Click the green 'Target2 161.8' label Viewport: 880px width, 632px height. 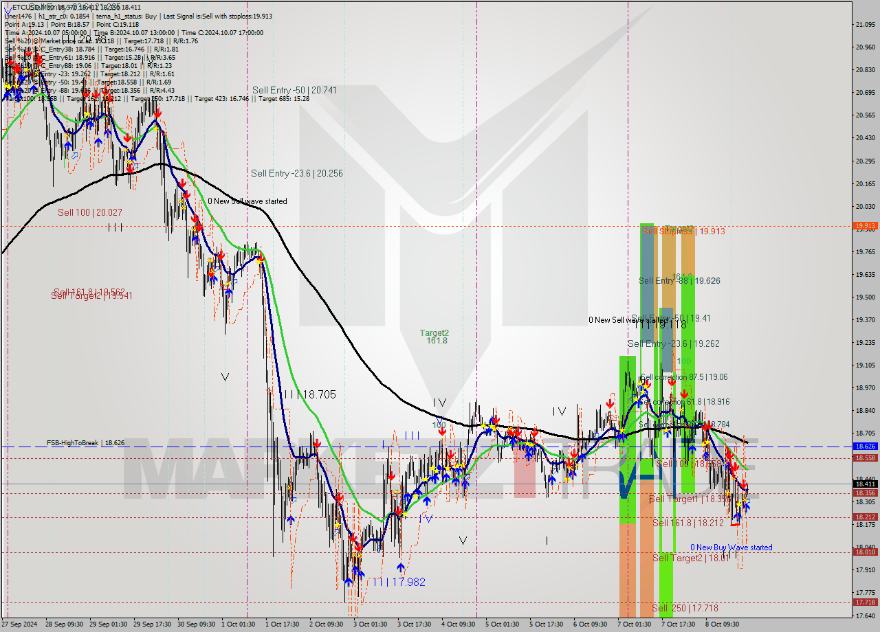435,337
